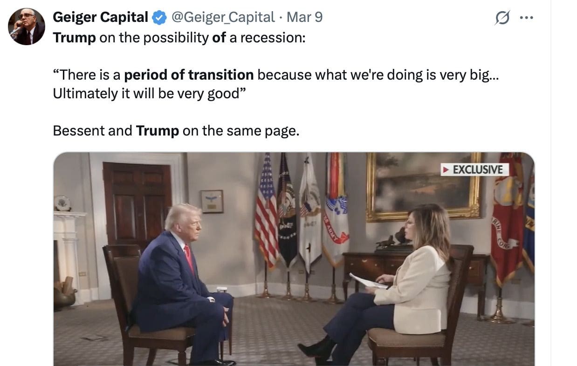Open the Mar 9 post timestamp

304,17
